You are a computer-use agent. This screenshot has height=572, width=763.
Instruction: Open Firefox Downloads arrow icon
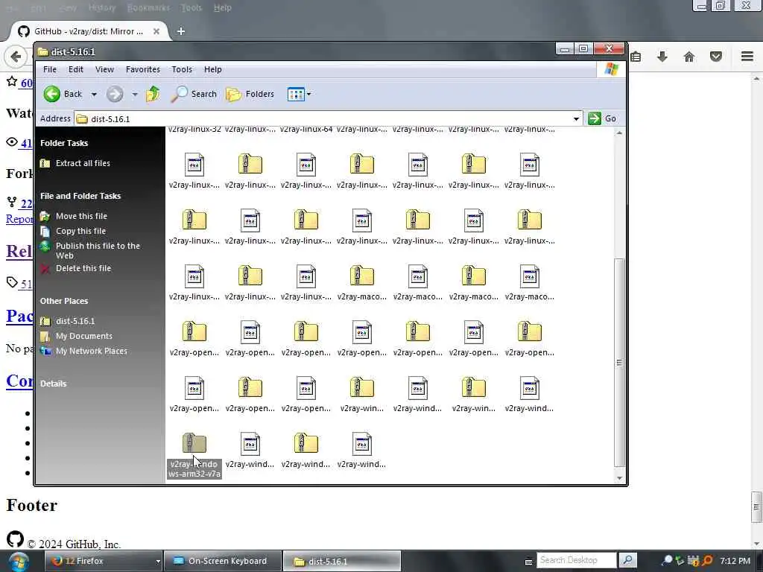coord(662,57)
